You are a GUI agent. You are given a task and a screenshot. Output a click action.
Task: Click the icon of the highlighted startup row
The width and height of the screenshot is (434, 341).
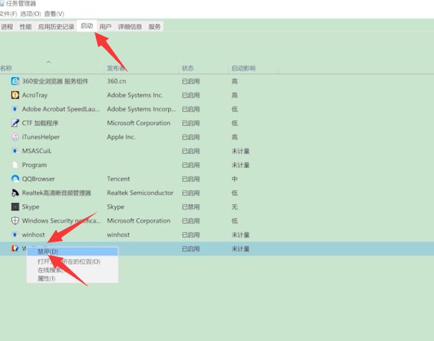pyautogui.click(x=15, y=248)
